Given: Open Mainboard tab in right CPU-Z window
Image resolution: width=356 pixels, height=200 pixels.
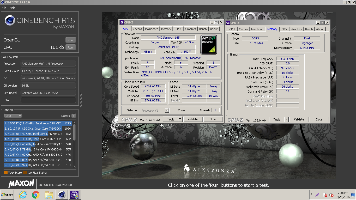Looking at the screenshot, I should 258,29.
